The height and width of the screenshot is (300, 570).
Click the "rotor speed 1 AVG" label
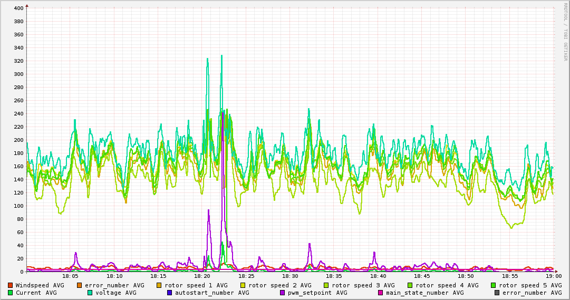tap(196, 285)
